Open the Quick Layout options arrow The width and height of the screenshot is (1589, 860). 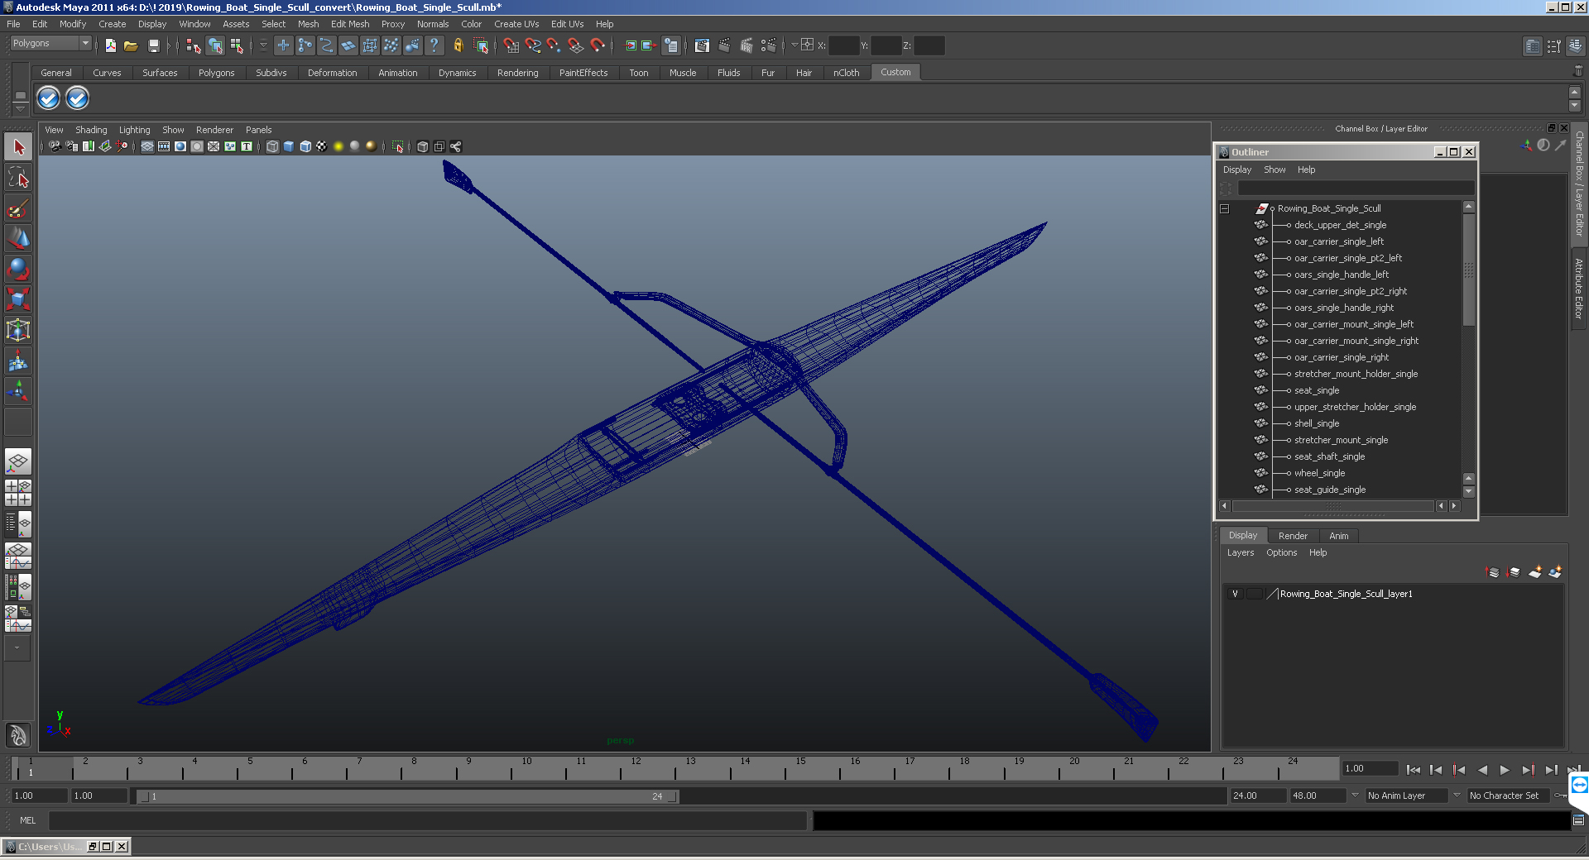17,648
